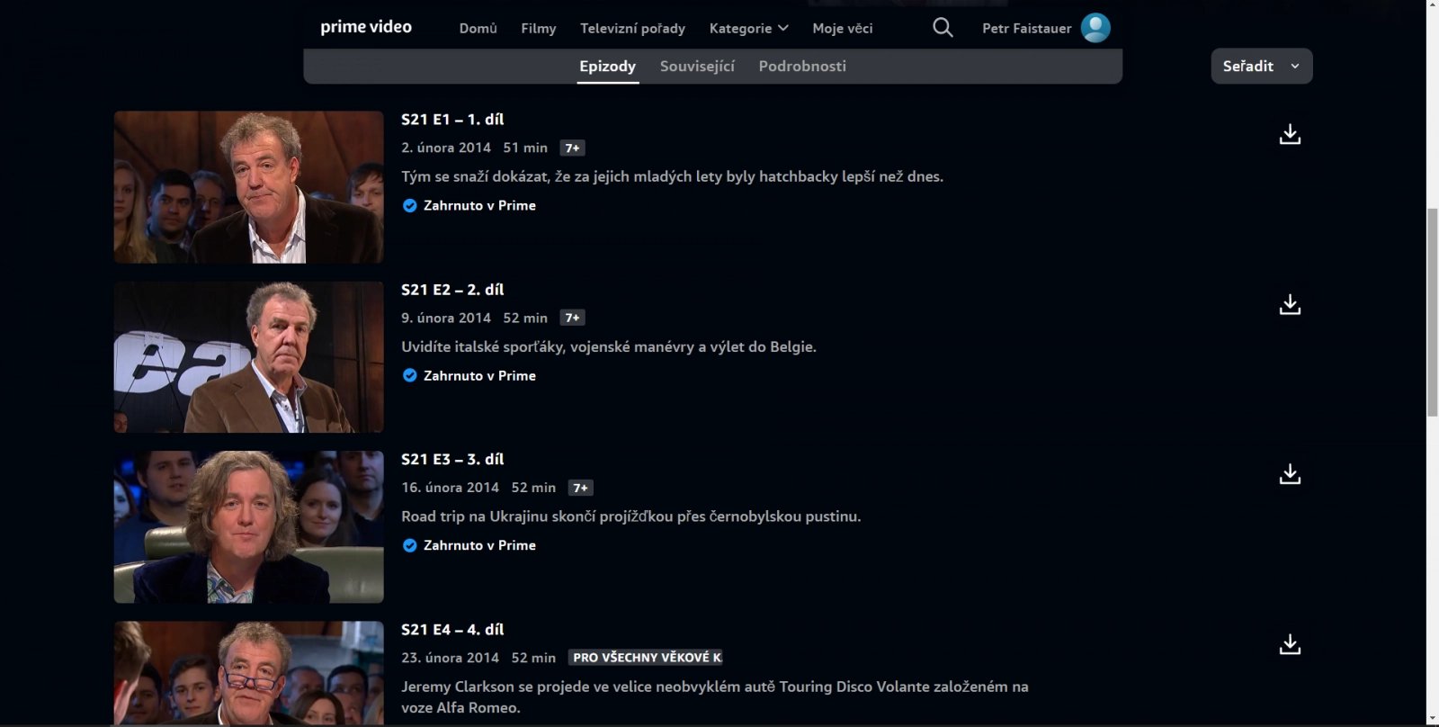Download episode S21 E3
The image size is (1439, 727).
pyautogui.click(x=1290, y=474)
